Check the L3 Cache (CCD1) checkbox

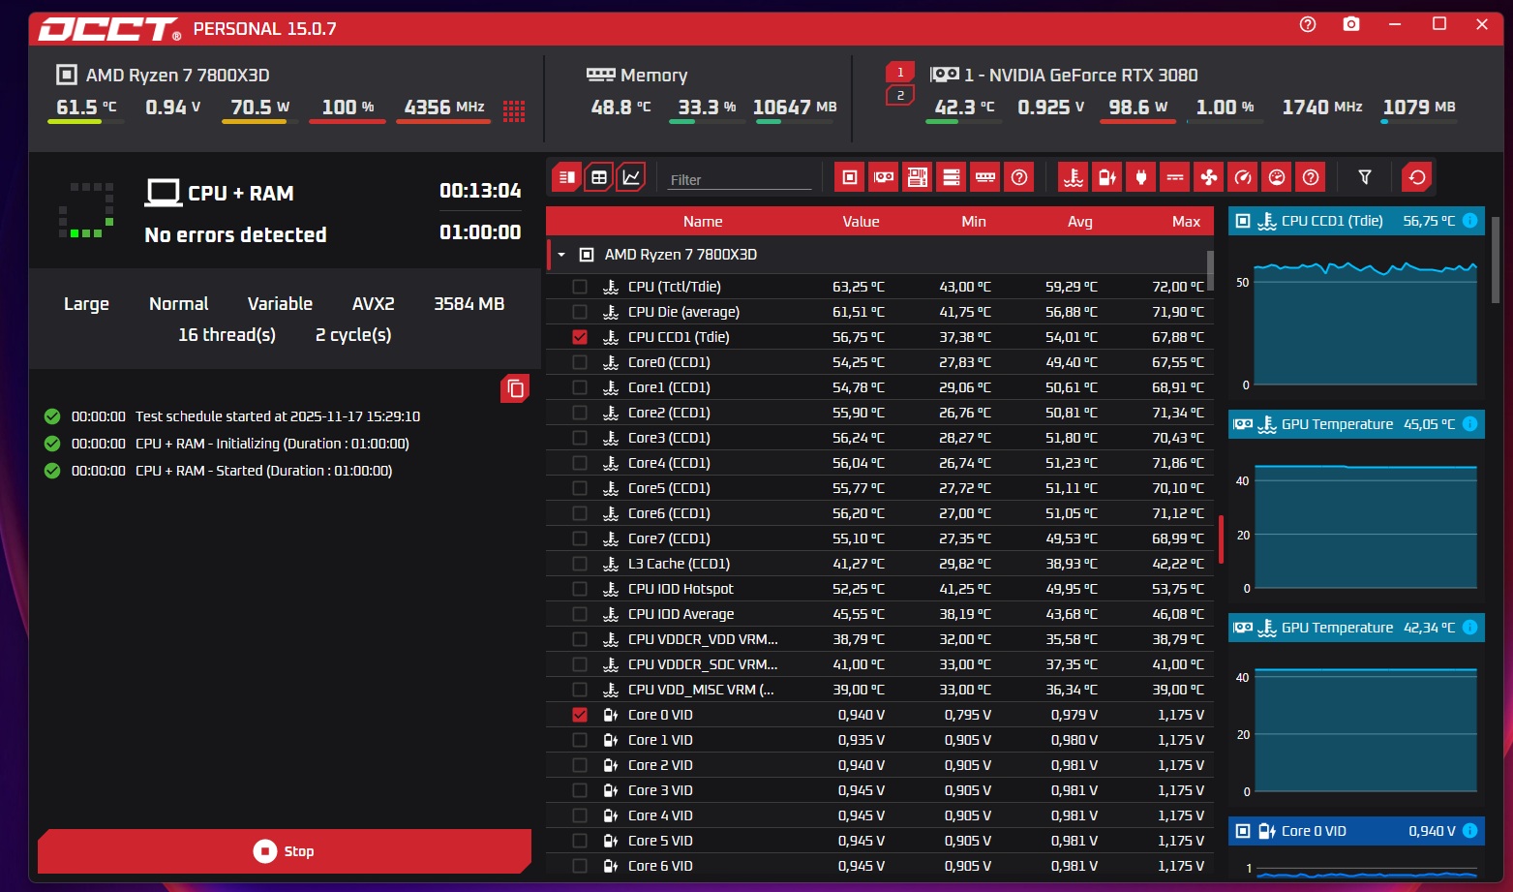(x=580, y=564)
